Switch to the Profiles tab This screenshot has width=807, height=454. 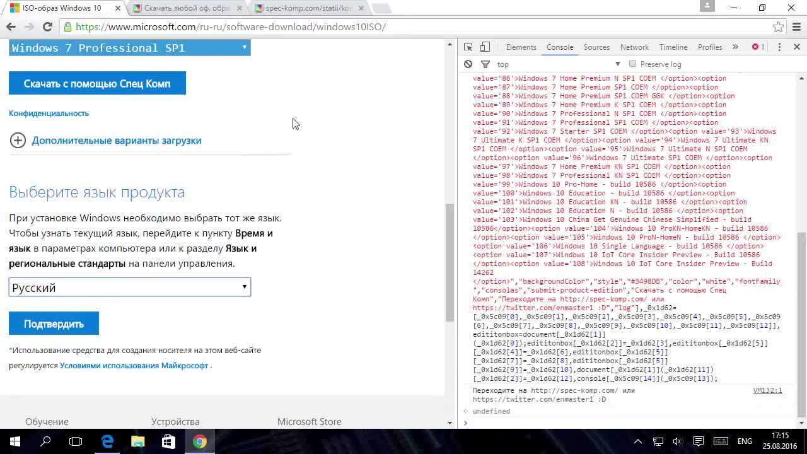[710, 47]
